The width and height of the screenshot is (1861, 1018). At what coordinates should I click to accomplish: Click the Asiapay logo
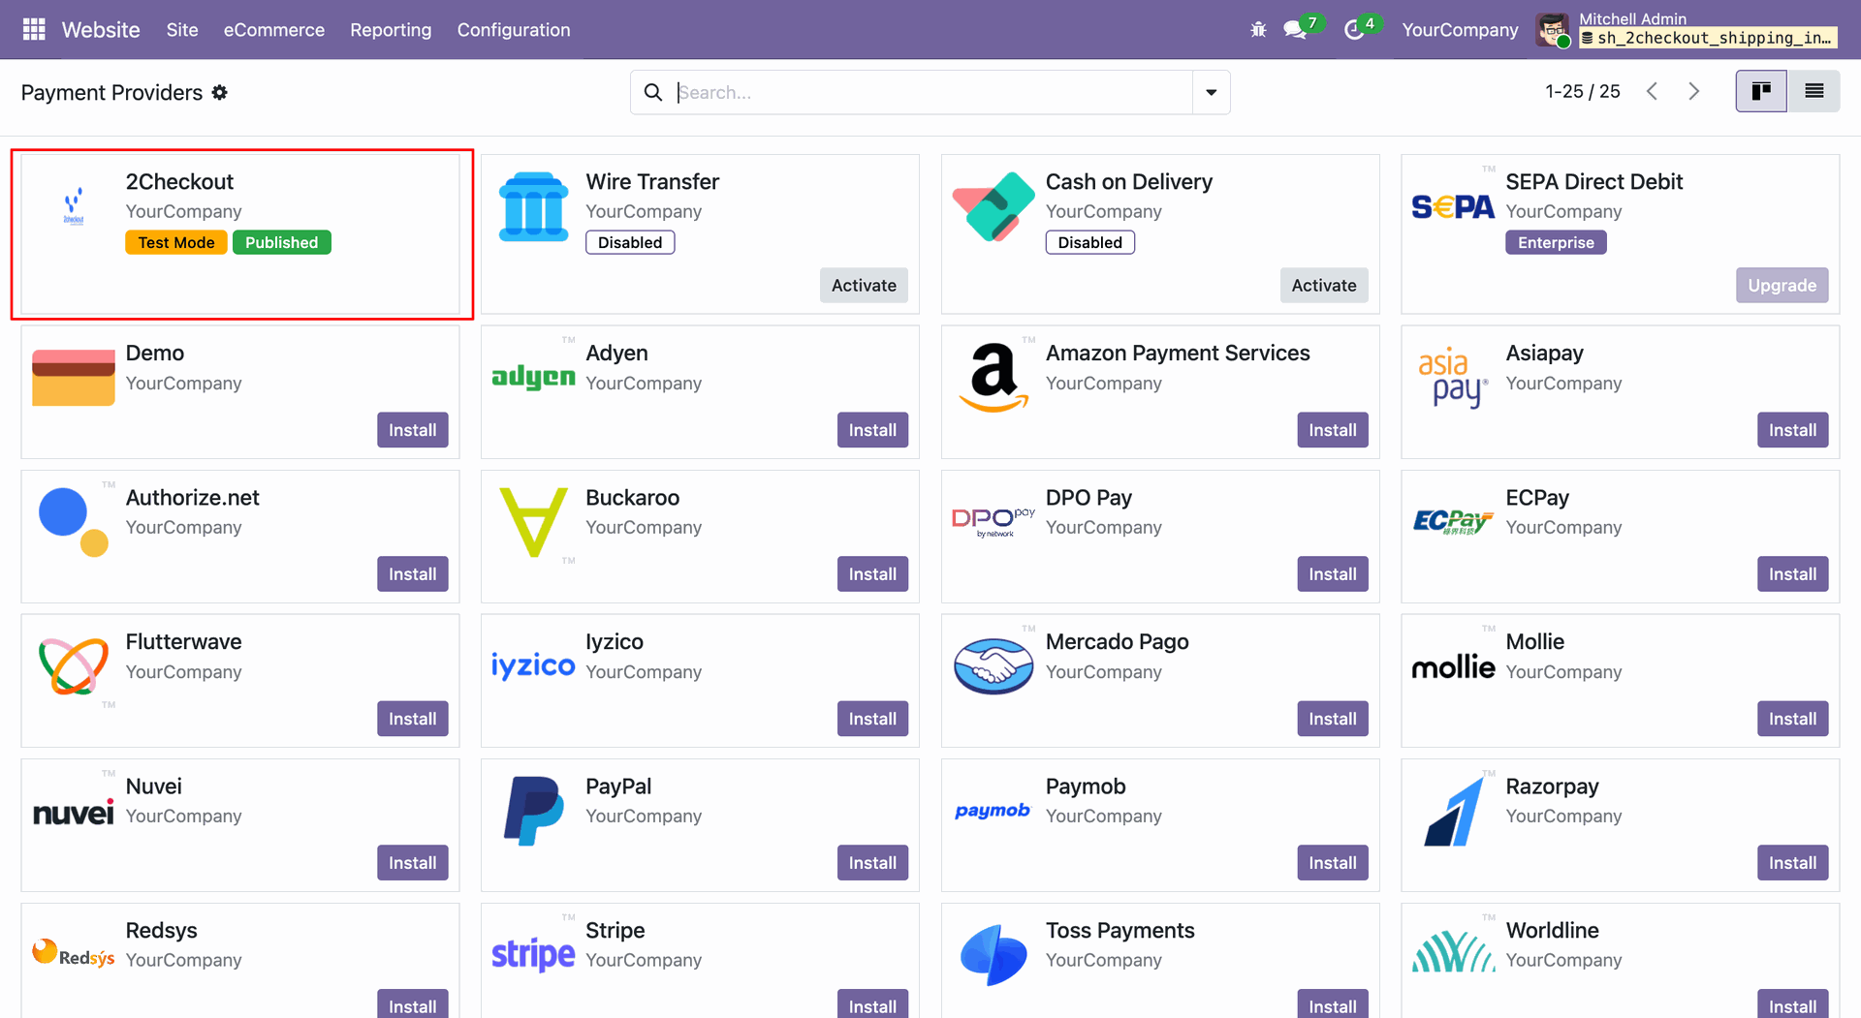(x=1453, y=377)
